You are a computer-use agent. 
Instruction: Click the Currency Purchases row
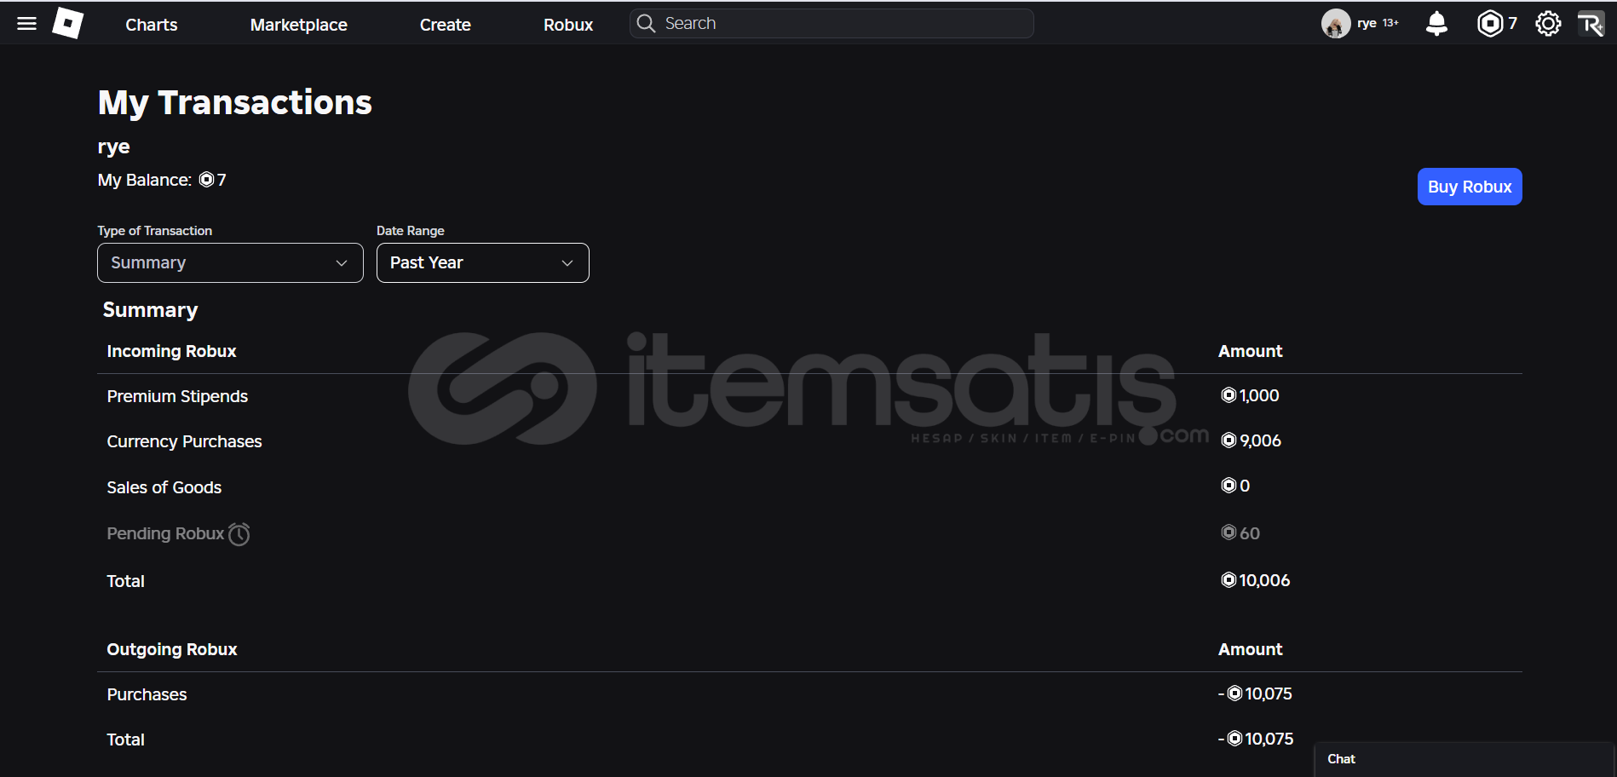point(809,441)
